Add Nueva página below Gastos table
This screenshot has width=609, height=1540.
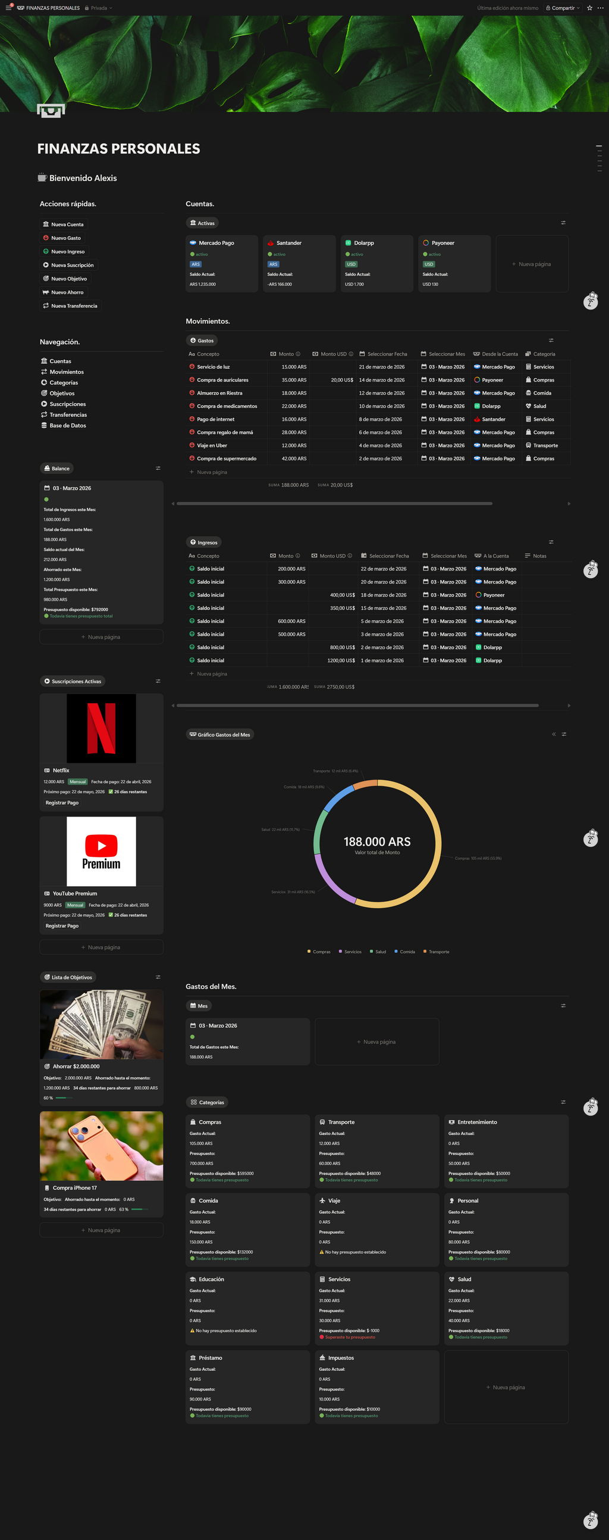point(208,472)
